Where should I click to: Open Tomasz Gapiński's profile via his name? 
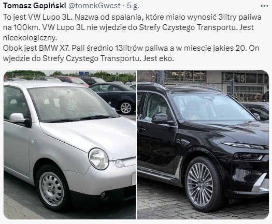[x=35, y=6]
